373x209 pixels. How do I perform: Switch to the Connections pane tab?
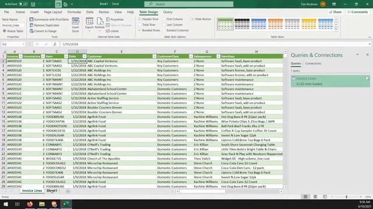(x=313, y=63)
